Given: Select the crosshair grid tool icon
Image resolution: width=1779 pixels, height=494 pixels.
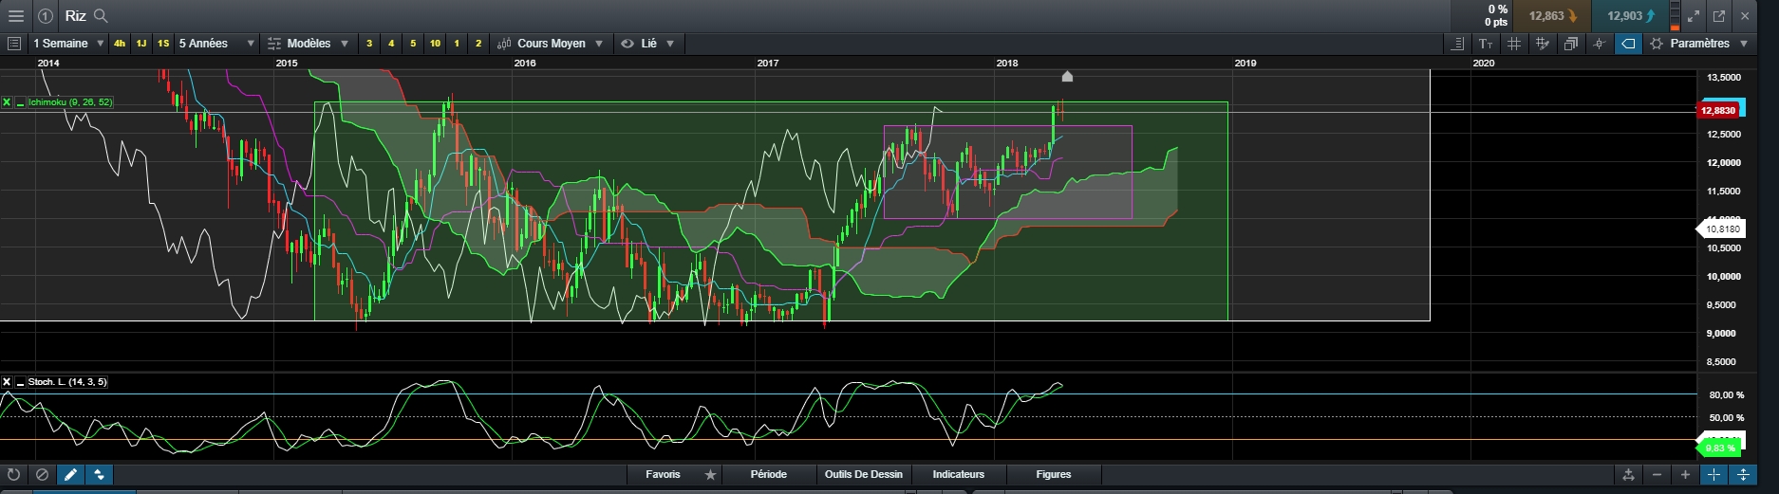Looking at the screenshot, I should coord(1514,44).
